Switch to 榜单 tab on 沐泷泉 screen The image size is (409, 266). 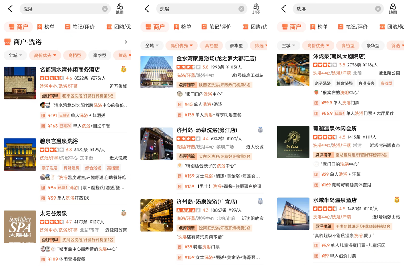pos(319,26)
